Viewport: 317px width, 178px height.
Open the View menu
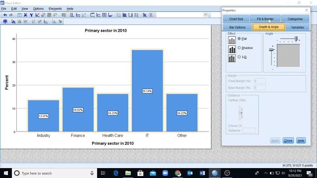[25, 9]
